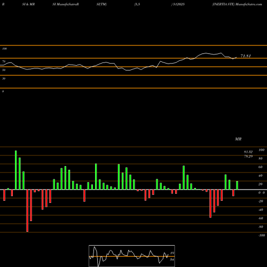Click the MR axis label -80

261,227
